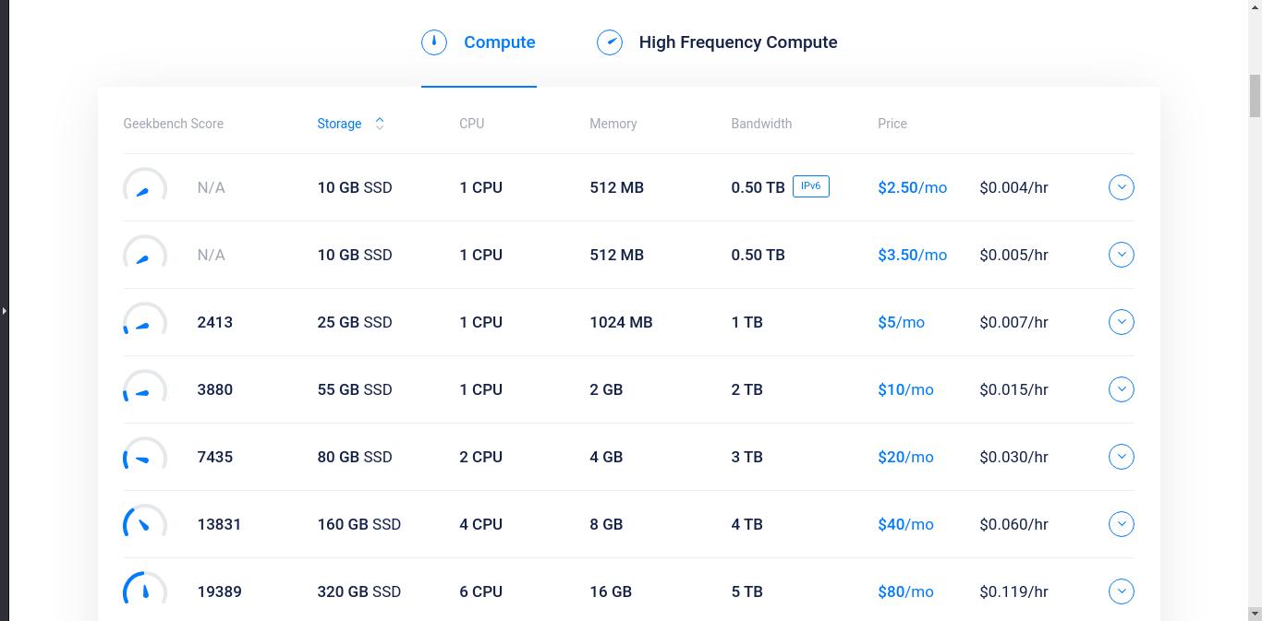Select the $20/mo price
The width and height of the screenshot is (1262, 621).
click(906, 457)
